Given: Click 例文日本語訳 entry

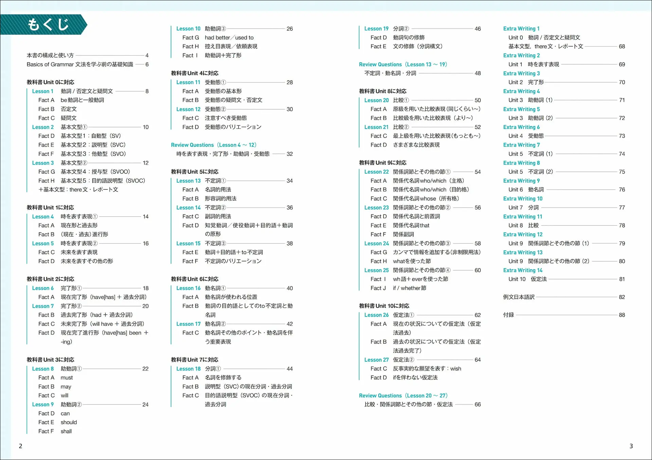Looking at the screenshot, I should click(519, 297).
